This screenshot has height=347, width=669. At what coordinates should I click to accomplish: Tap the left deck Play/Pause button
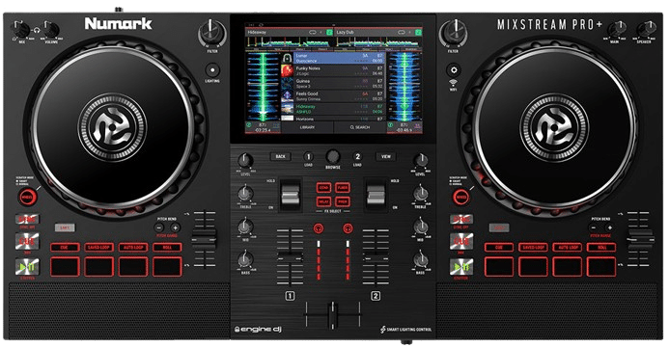point(27,267)
